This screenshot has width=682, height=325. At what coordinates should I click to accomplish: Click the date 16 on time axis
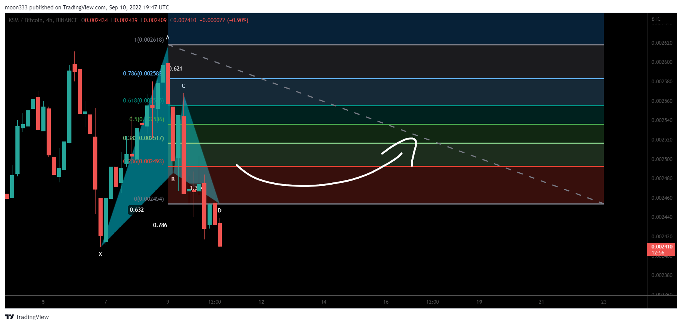(x=386, y=302)
